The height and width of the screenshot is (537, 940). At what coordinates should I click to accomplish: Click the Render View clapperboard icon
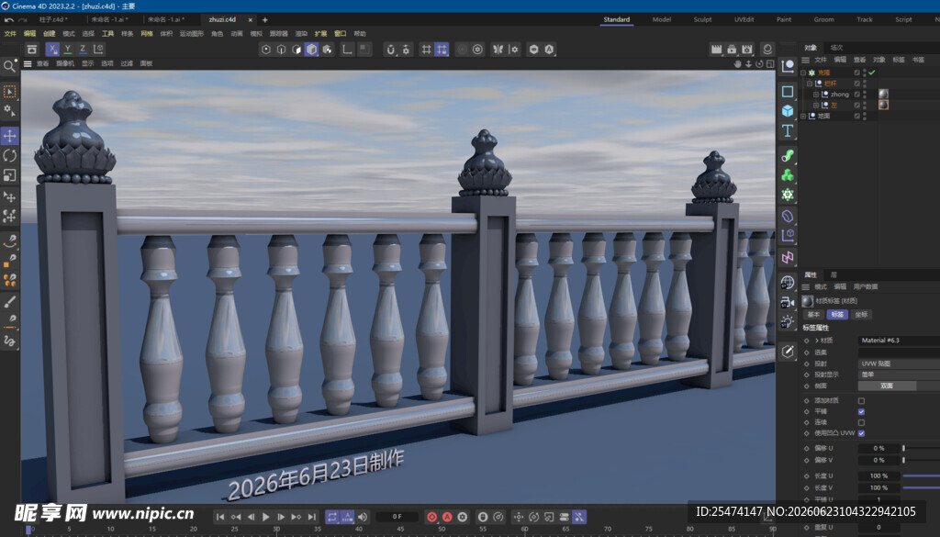coord(716,50)
